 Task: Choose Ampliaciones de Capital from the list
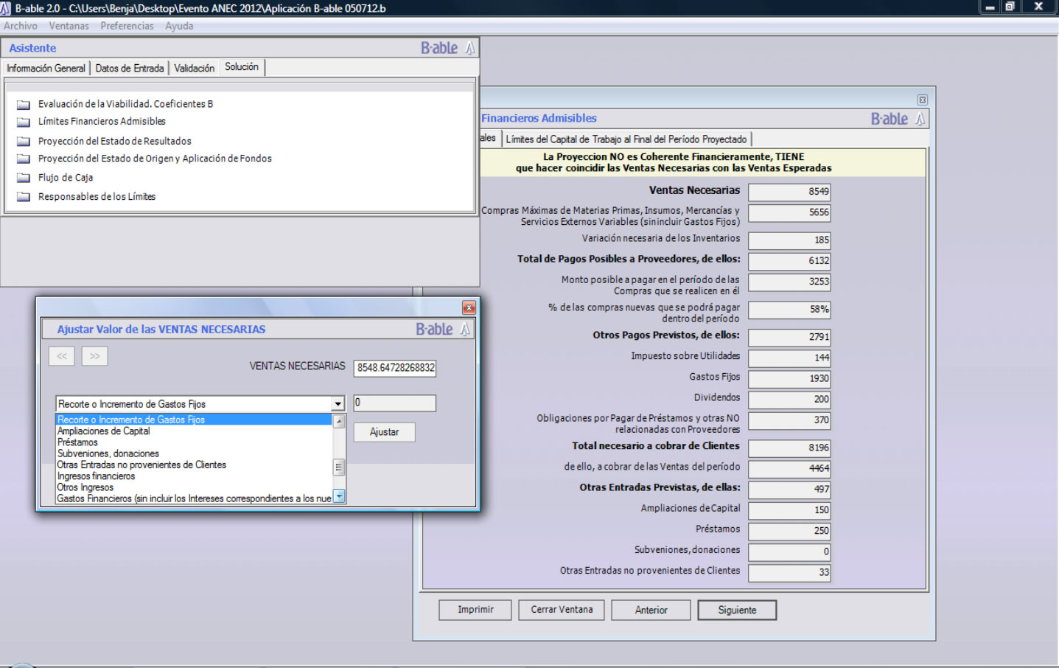pyautogui.click(x=103, y=431)
